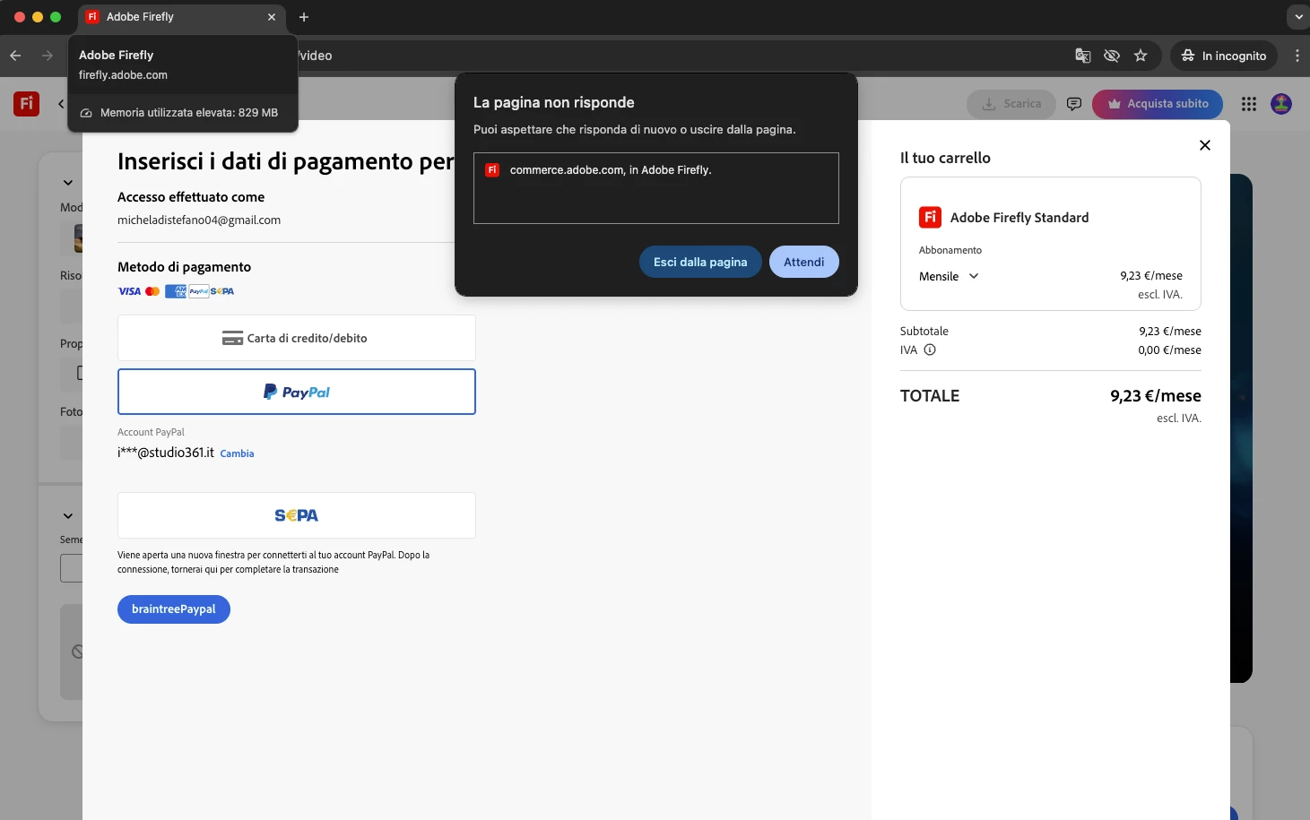Screen dimensions: 1310x820
Task: Expand the Mensile subscription dropdown
Action: coord(949,277)
